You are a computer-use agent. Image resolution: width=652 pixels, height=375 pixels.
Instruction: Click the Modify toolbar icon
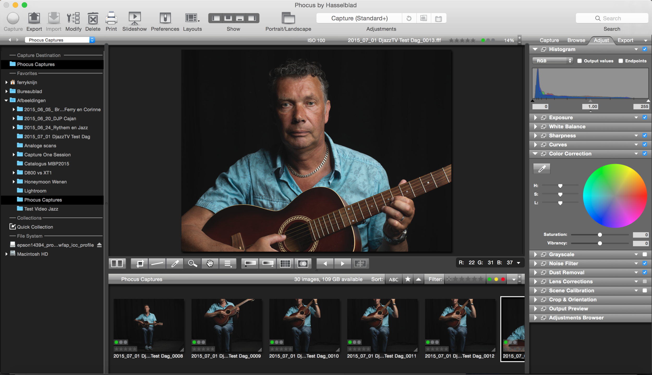pos(73,18)
